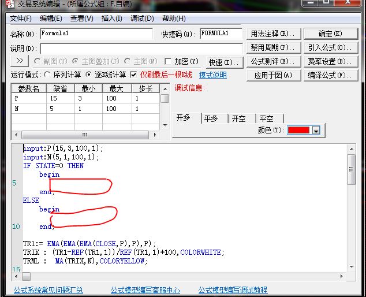The image size is (366, 297).
Task: Open the 插入(I) menu
Action: point(111,18)
